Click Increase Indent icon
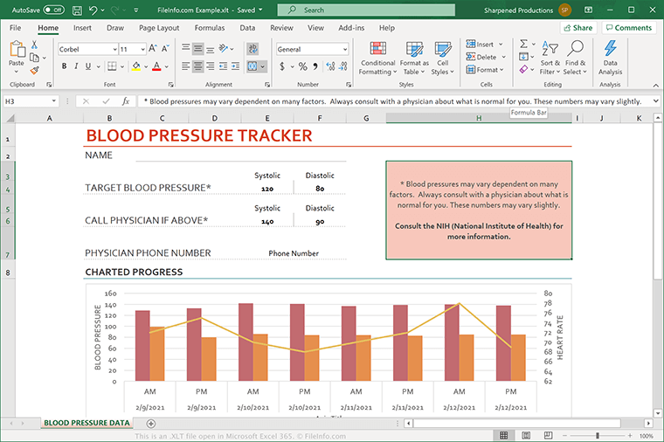Screen dimensions: 664x442 click(235, 66)
